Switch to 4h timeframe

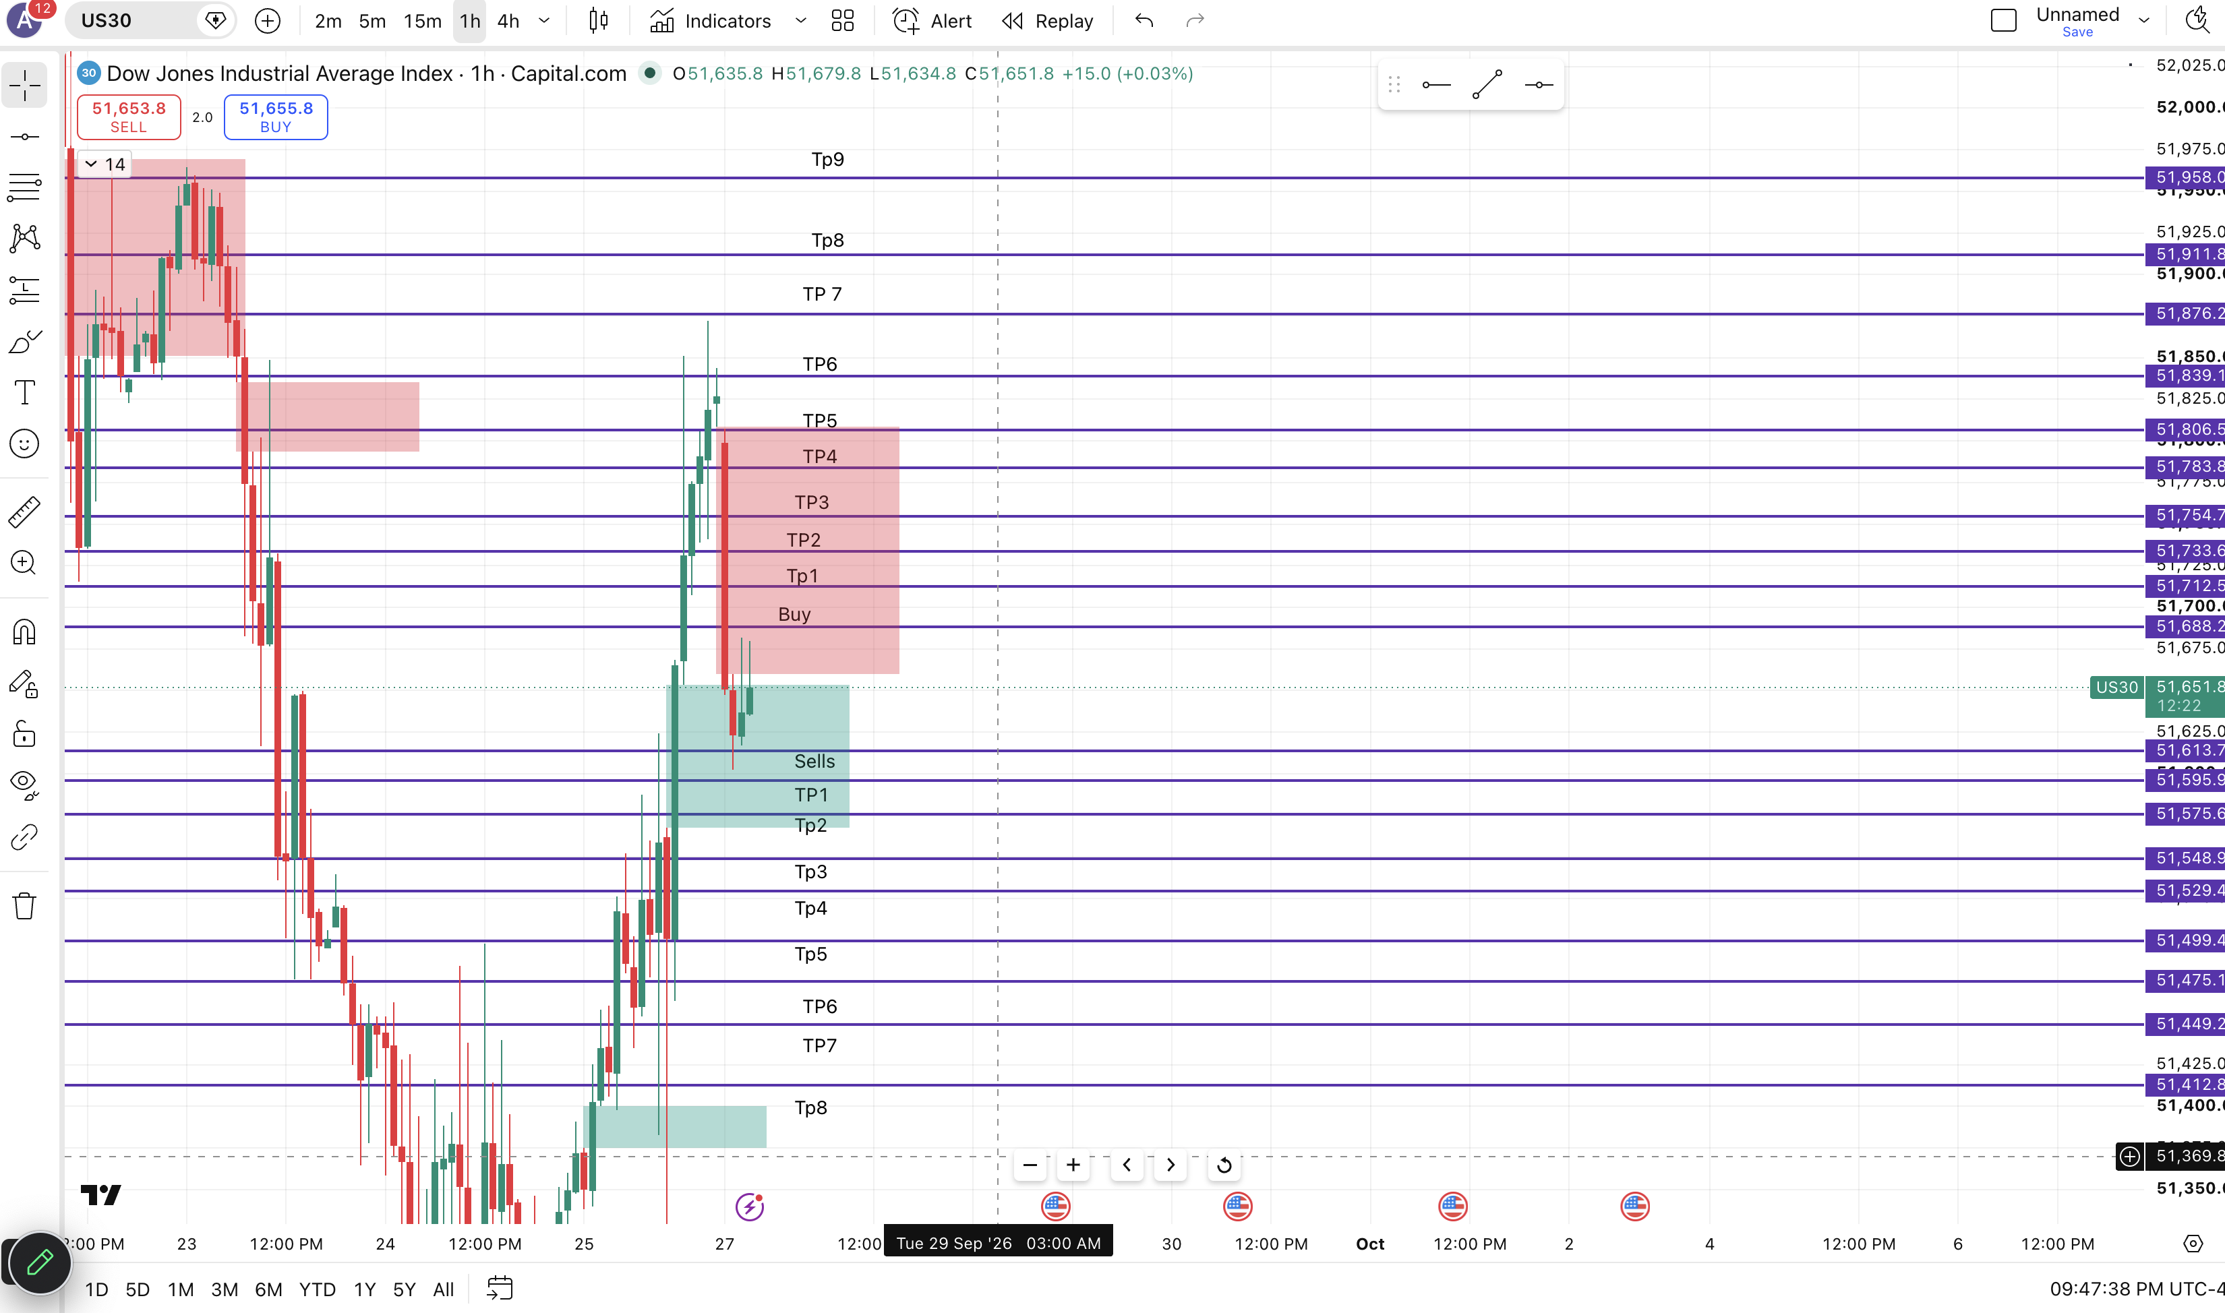coord(508,22)
